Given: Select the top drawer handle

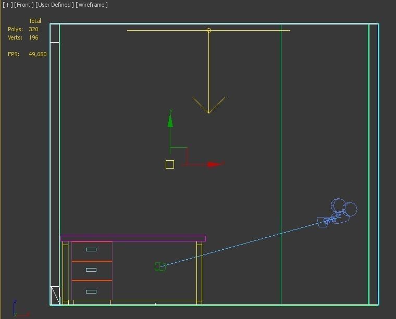Looking at the screenshot, I should (91, 249).
